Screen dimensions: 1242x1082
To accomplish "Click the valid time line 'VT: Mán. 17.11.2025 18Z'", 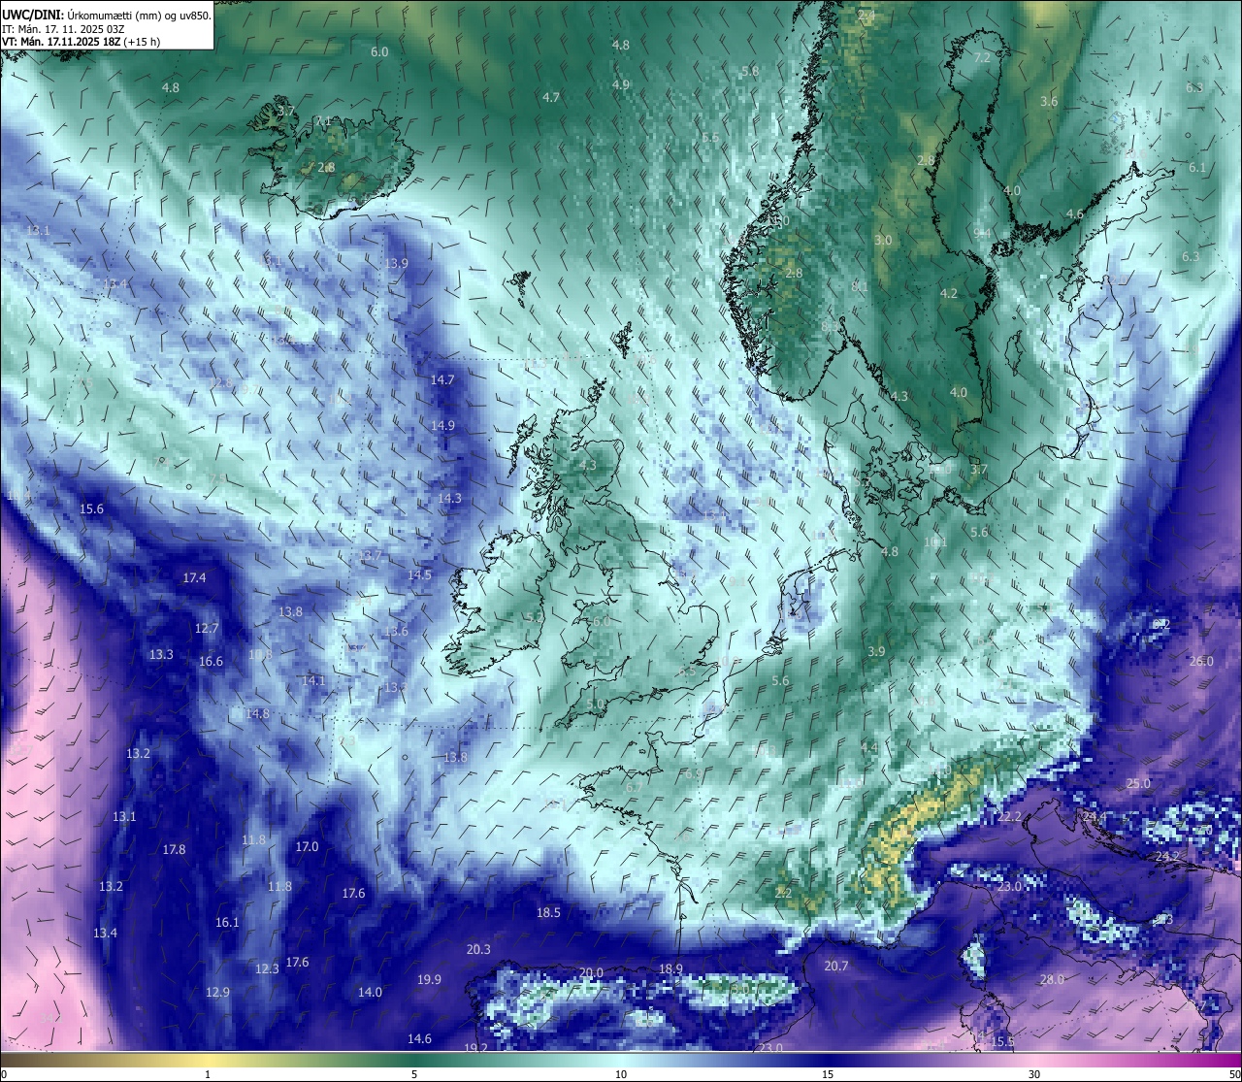I will pos(60,42).
